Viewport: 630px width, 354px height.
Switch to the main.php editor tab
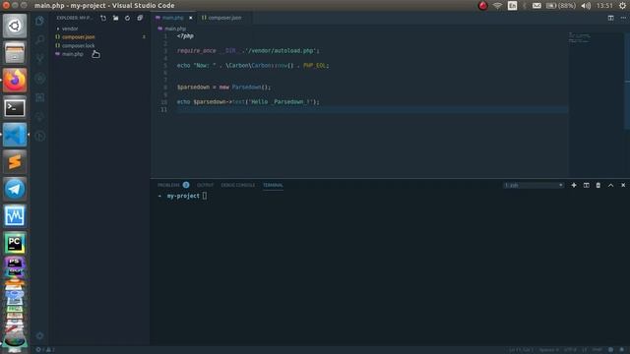pos(173,18)
